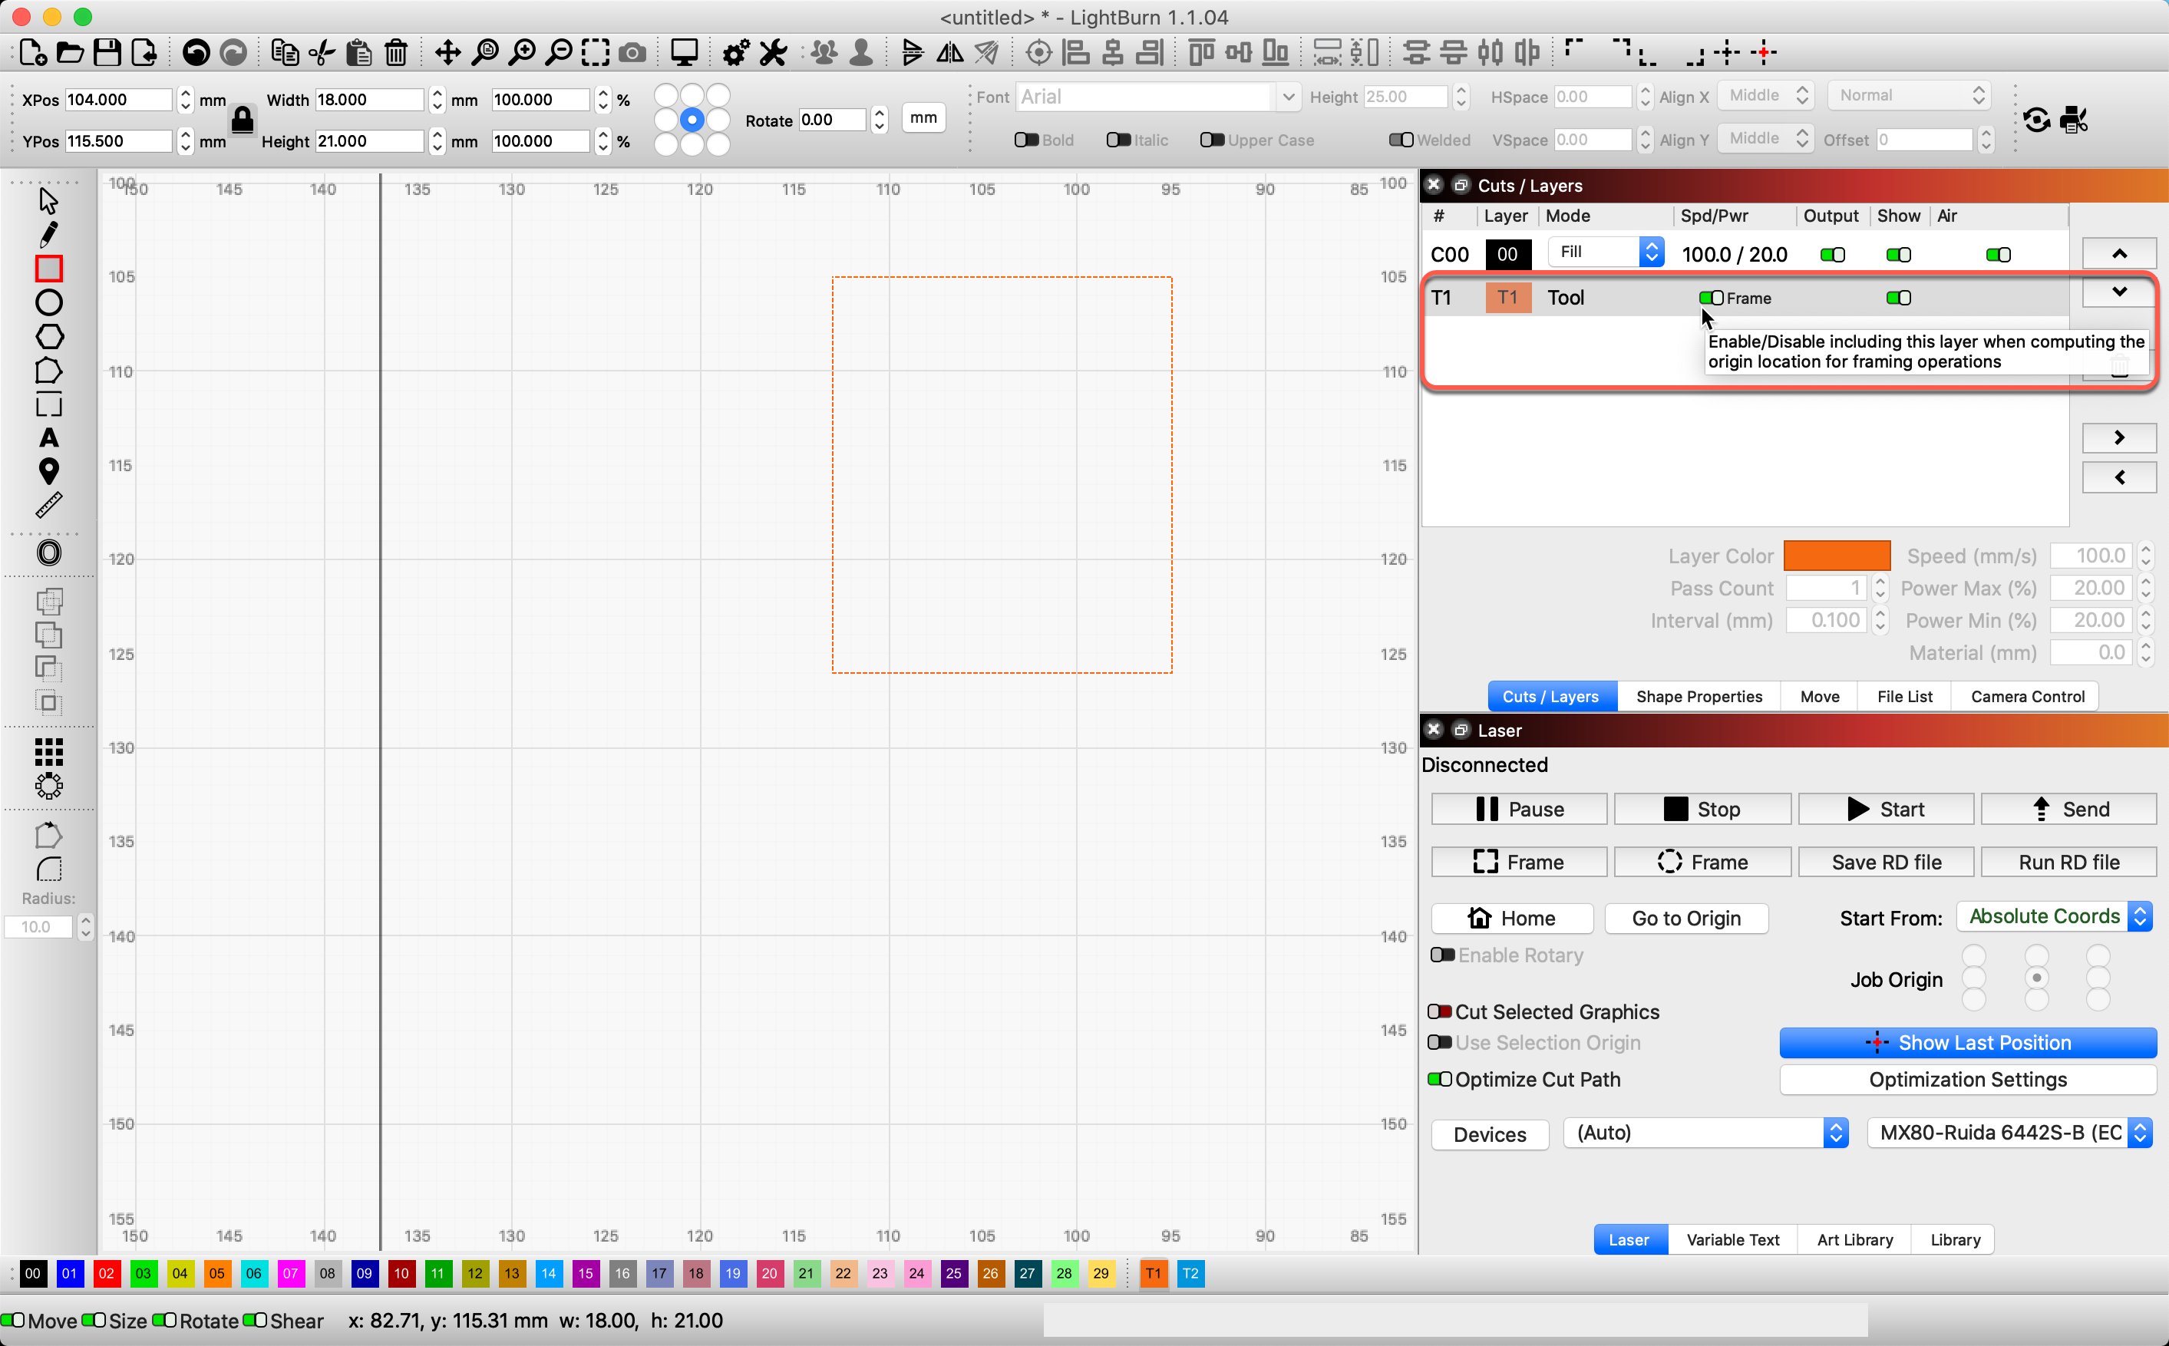Open the Art Library tab

tap(1854, 1240)
